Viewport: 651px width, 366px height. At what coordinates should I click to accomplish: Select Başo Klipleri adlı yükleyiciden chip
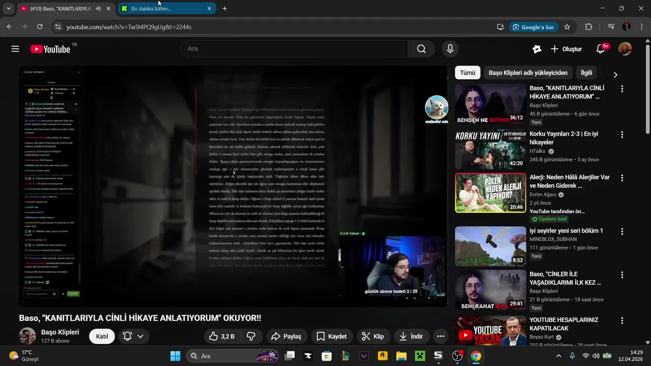point(528,73)
